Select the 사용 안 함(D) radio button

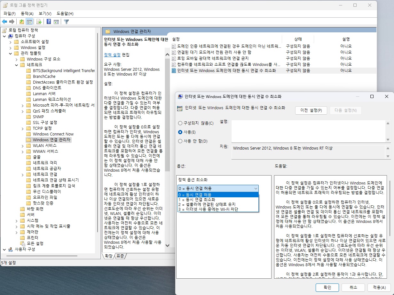pyautogui.click(x=180, y=141)
